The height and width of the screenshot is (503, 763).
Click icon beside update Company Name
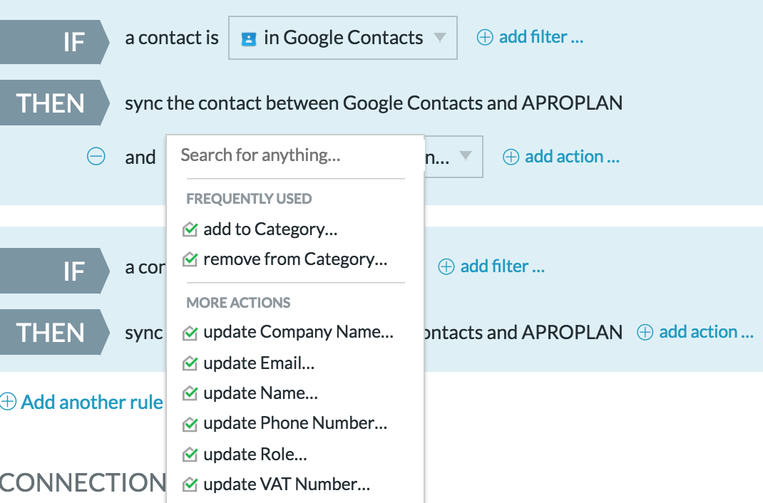[190, 333]
